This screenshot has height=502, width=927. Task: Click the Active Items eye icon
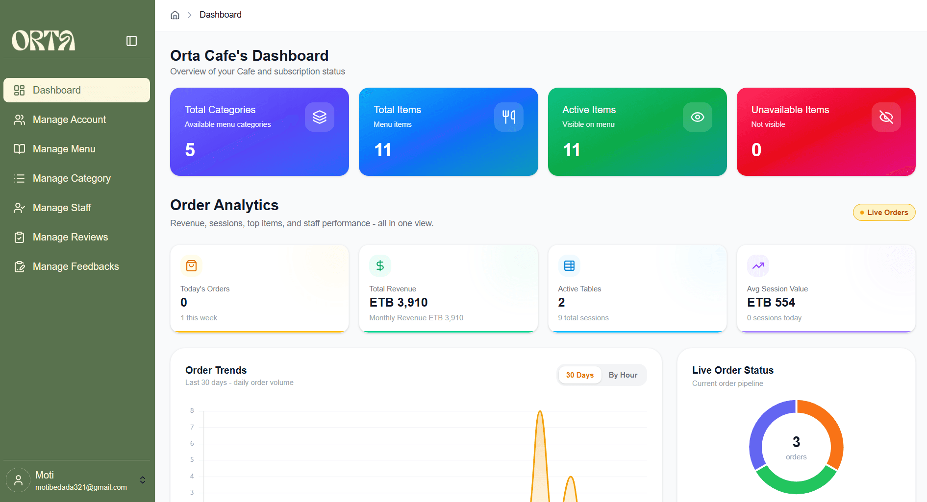click(698, 117)
